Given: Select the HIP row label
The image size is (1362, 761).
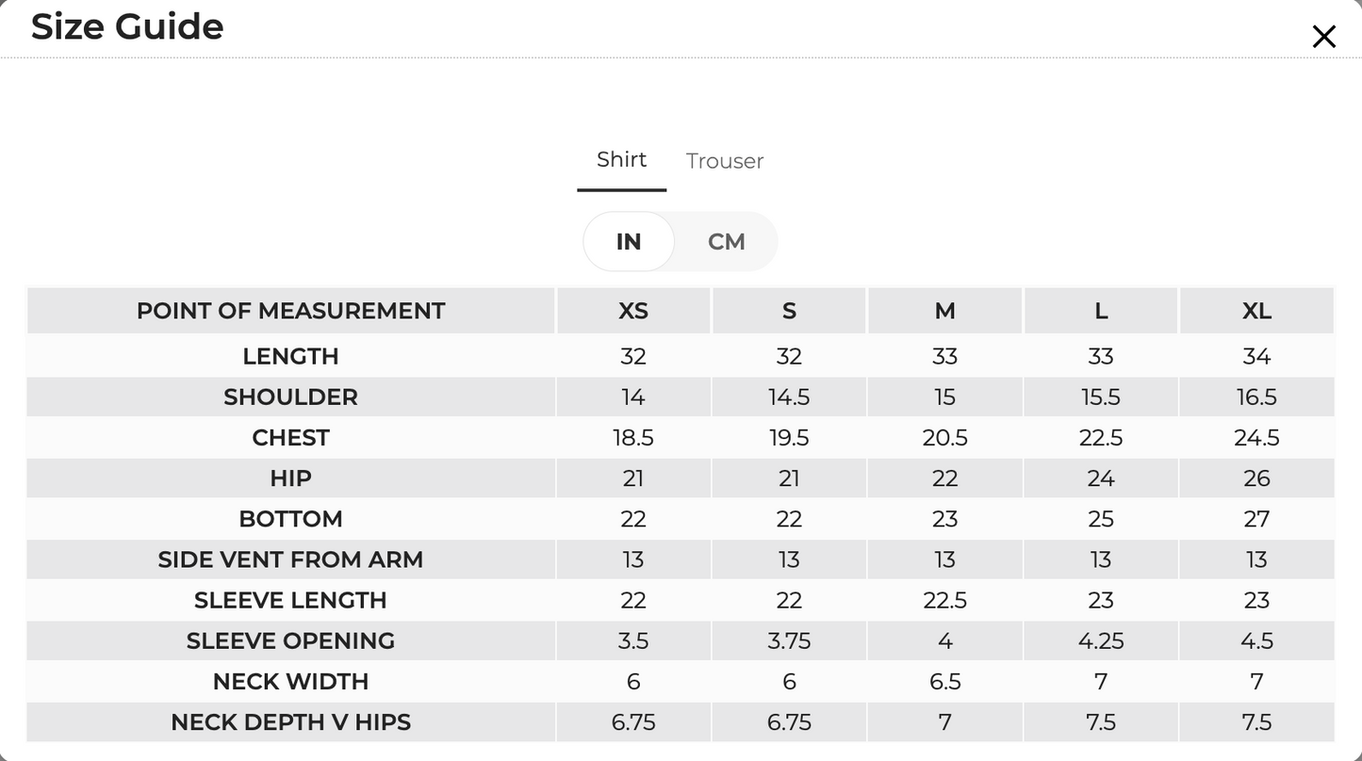Looking at the screenshot, I should [x=290, y=478].
